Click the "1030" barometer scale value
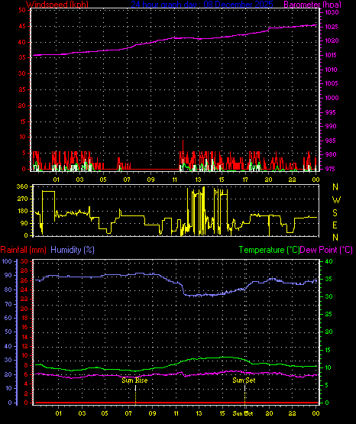The width and height of the screenshot is (356, 424). point(332,12)
